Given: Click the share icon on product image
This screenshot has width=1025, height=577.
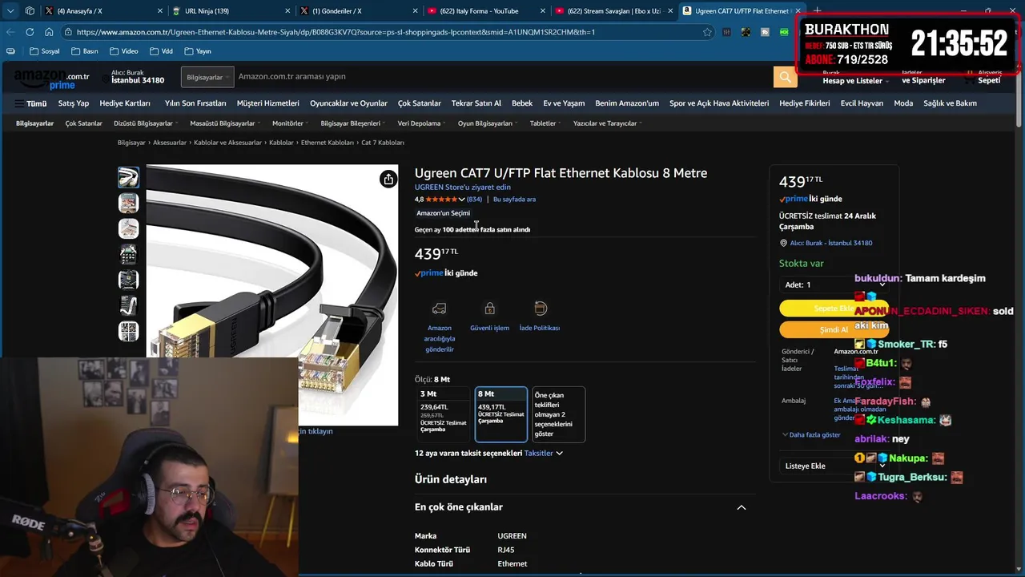Looking at the screenshot, I should coord(388,179).
